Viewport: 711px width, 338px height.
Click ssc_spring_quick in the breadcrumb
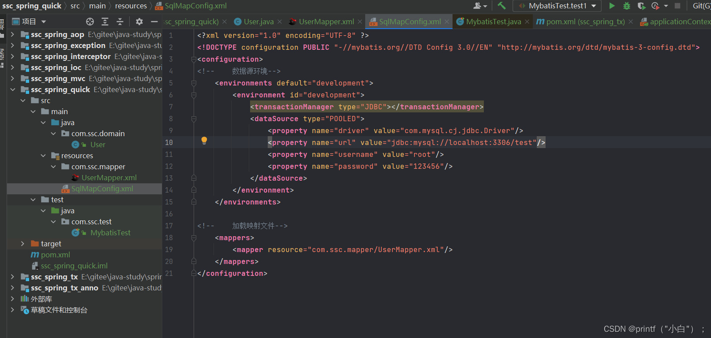[x=32, y=6]
